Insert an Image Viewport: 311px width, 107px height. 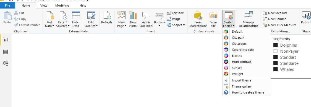174,19
